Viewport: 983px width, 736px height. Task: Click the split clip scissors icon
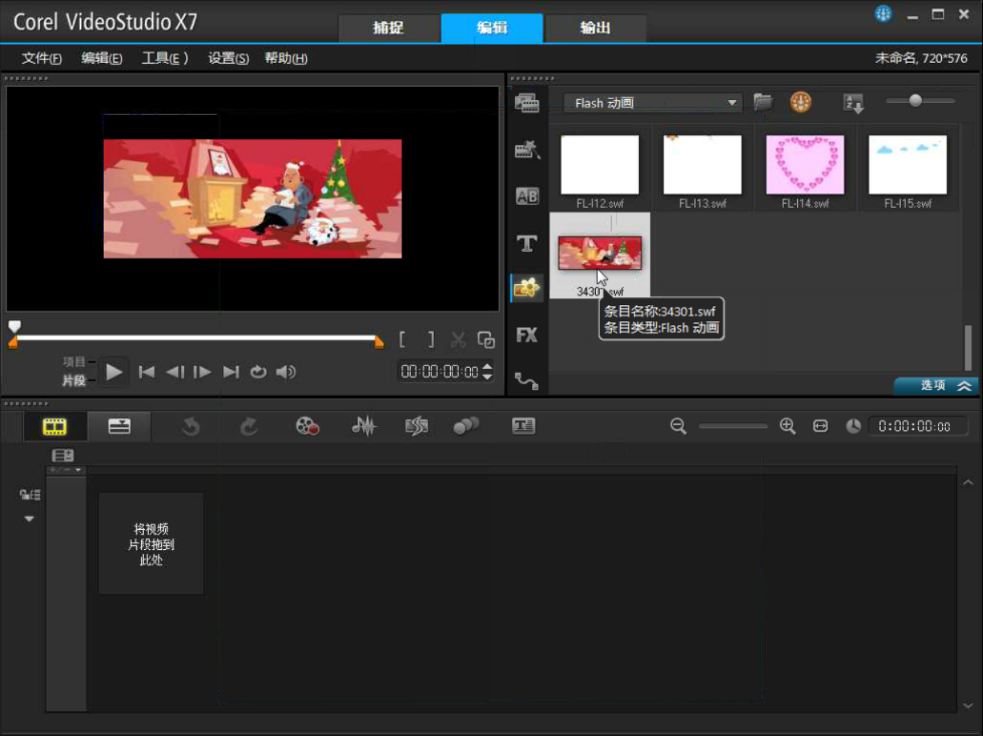(x=458, y=340)
